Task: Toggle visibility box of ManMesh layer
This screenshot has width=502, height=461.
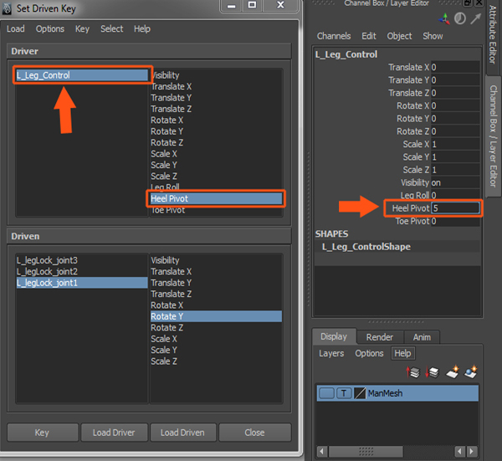Action: coord(326,393)
